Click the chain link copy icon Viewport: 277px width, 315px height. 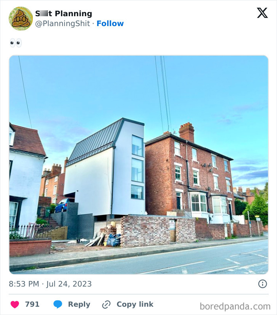click(106, 305)
